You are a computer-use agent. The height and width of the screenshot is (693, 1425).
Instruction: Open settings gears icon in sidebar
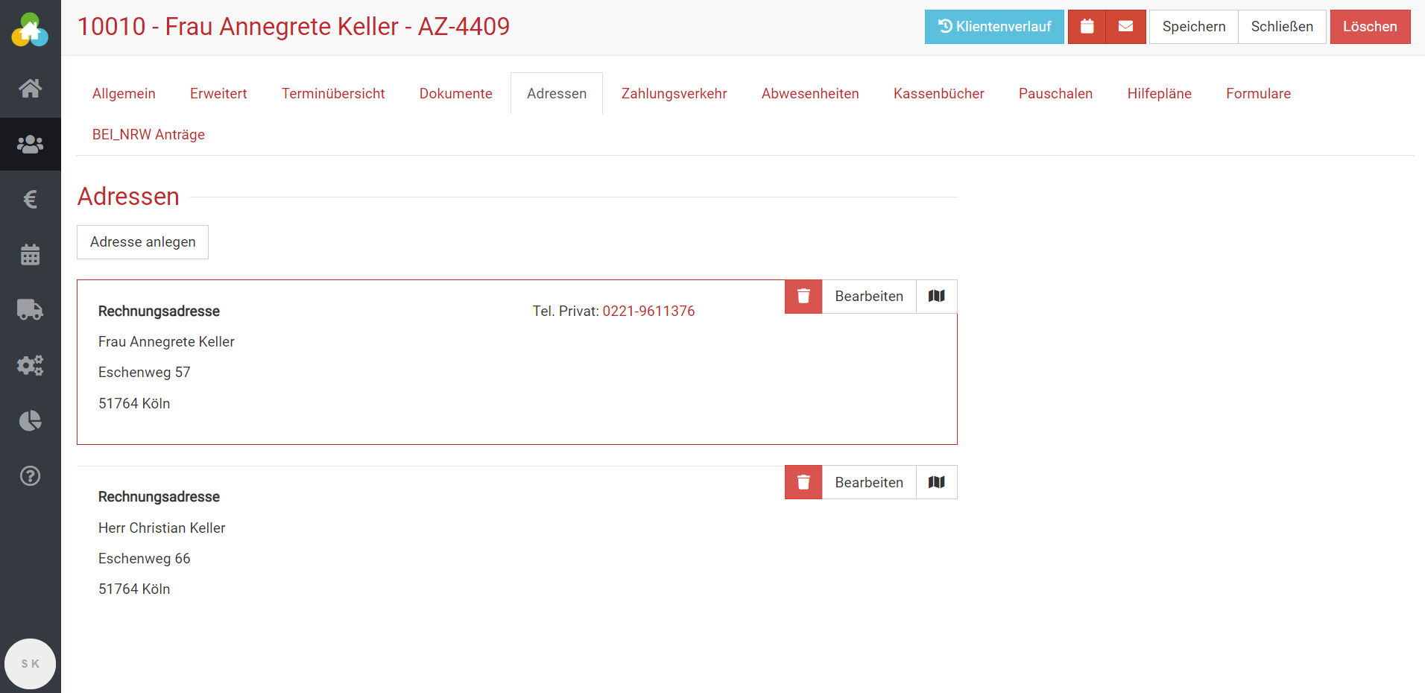(30, 365)
